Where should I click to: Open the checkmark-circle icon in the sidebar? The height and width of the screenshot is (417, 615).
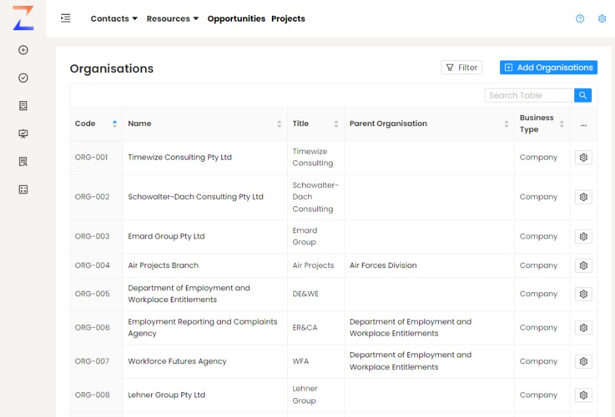[23, 78]
